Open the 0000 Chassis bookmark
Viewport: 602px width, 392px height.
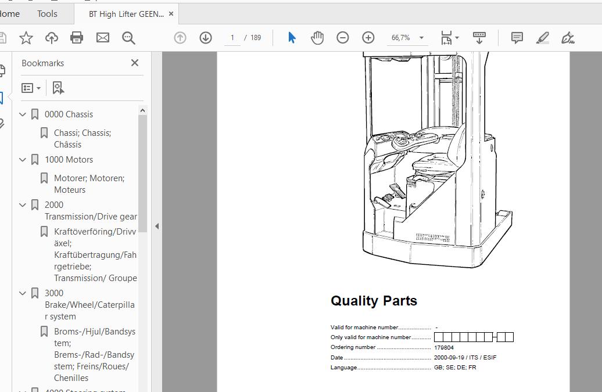(69, 114)
